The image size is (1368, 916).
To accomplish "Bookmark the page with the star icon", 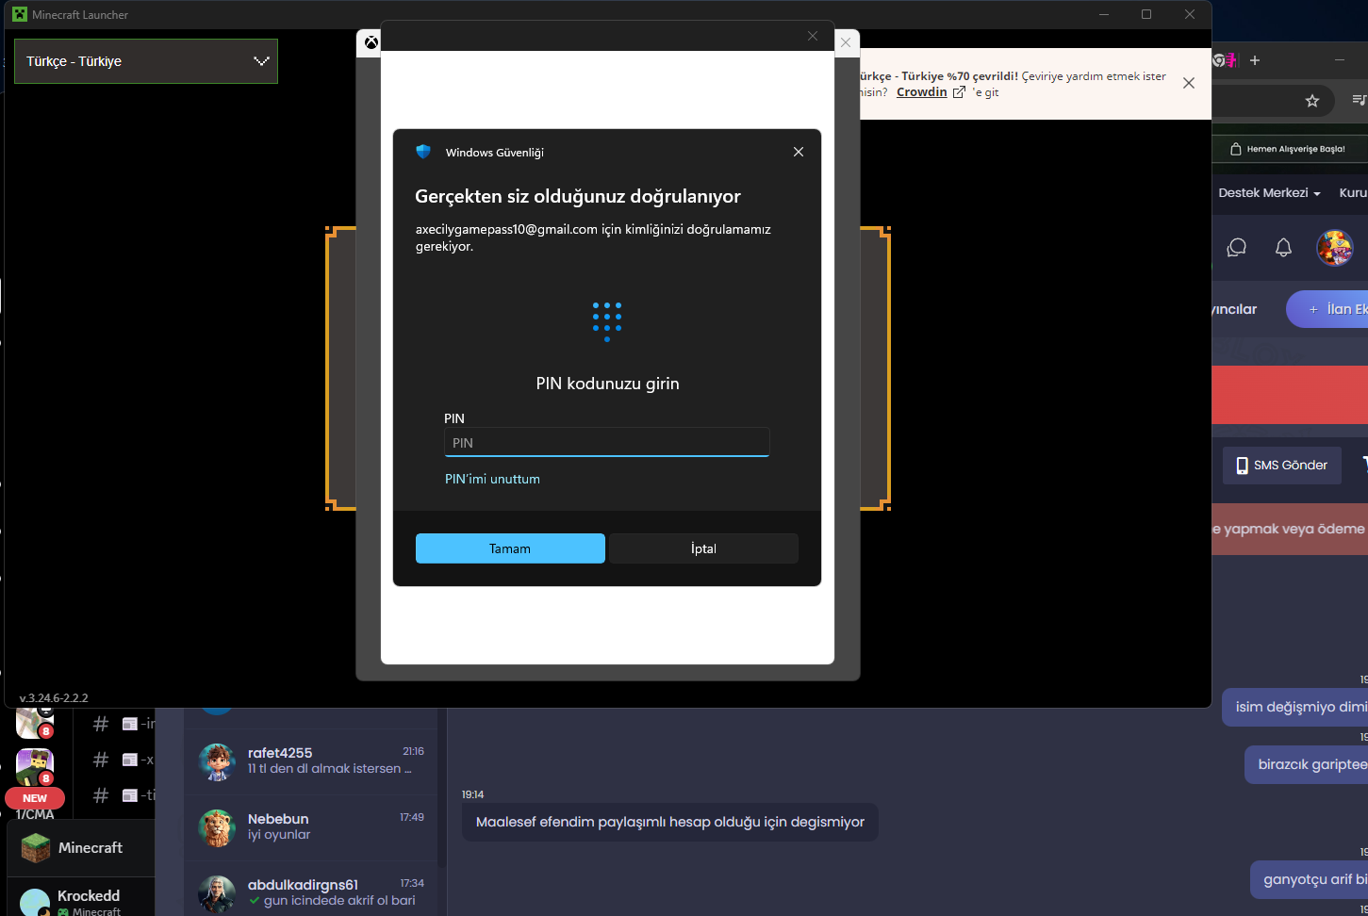I will click(1312, 101).
